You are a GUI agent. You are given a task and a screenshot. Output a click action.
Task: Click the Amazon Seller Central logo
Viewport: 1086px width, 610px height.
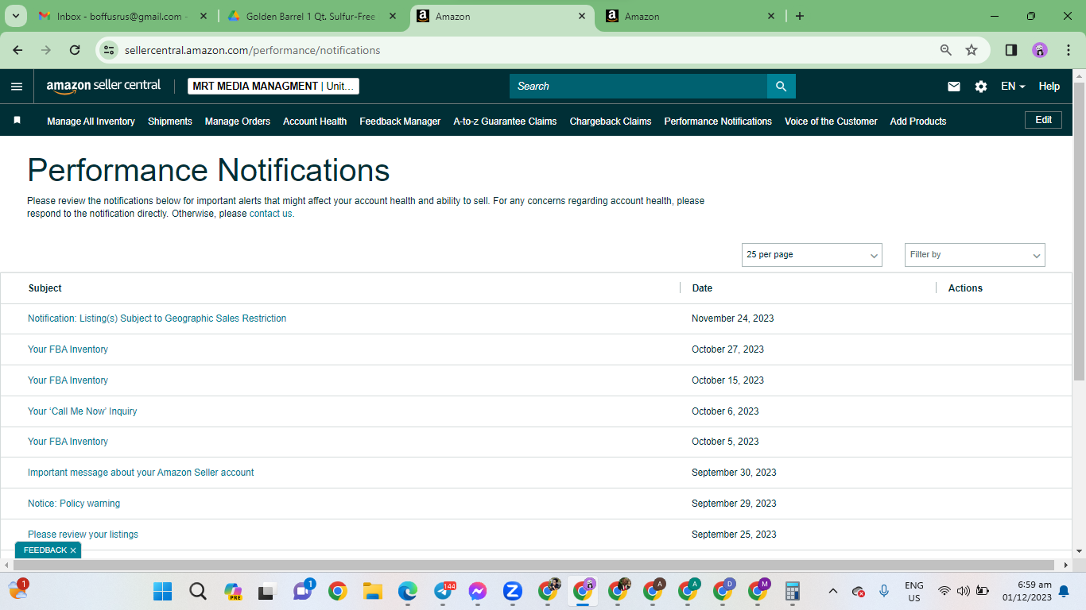(103, 86)
